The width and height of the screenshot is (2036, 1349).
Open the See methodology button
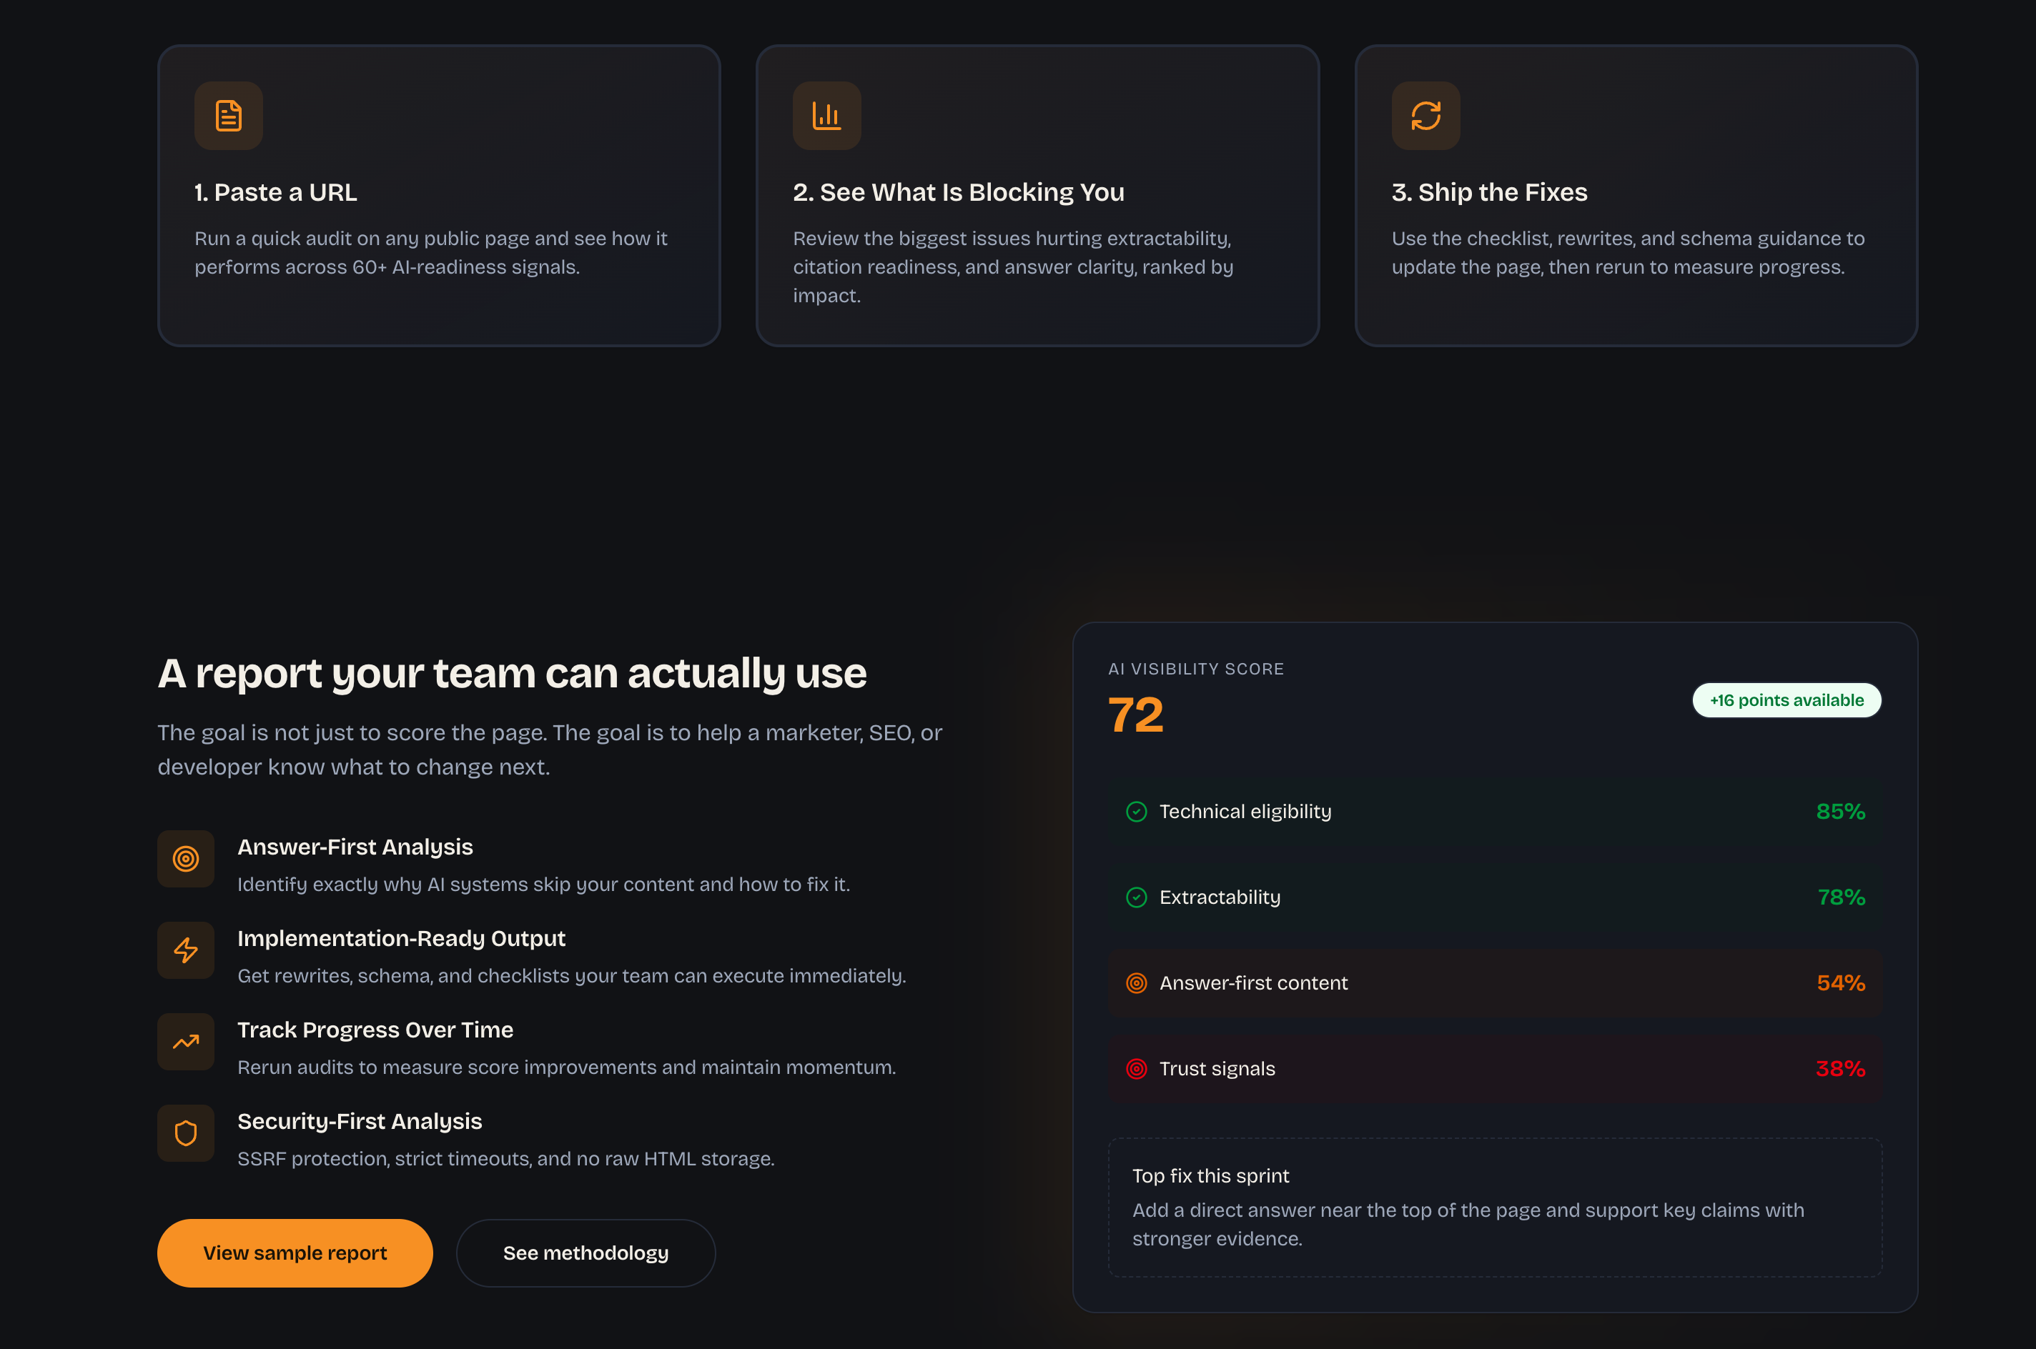tap(585, 1253)
